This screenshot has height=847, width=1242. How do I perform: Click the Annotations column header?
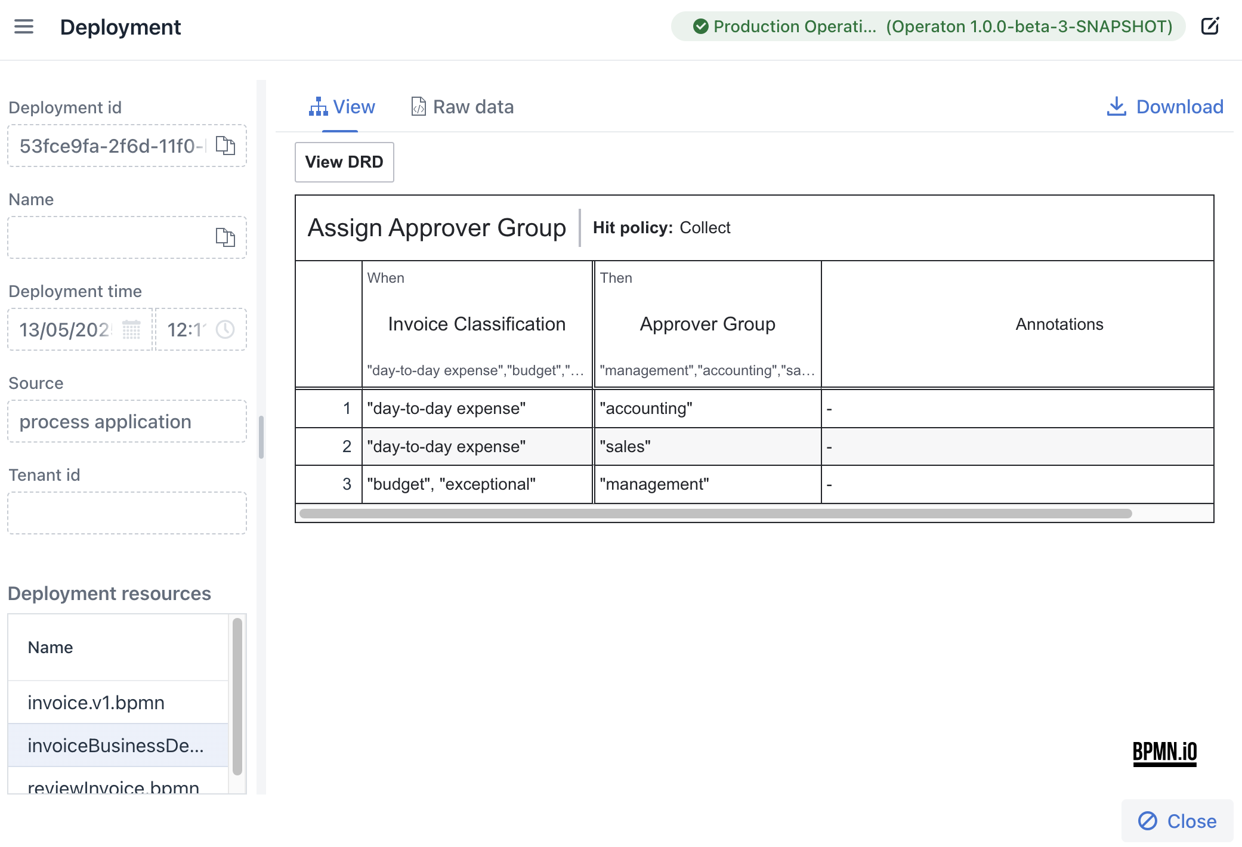pyautogui.click(x=1059, y=324)
